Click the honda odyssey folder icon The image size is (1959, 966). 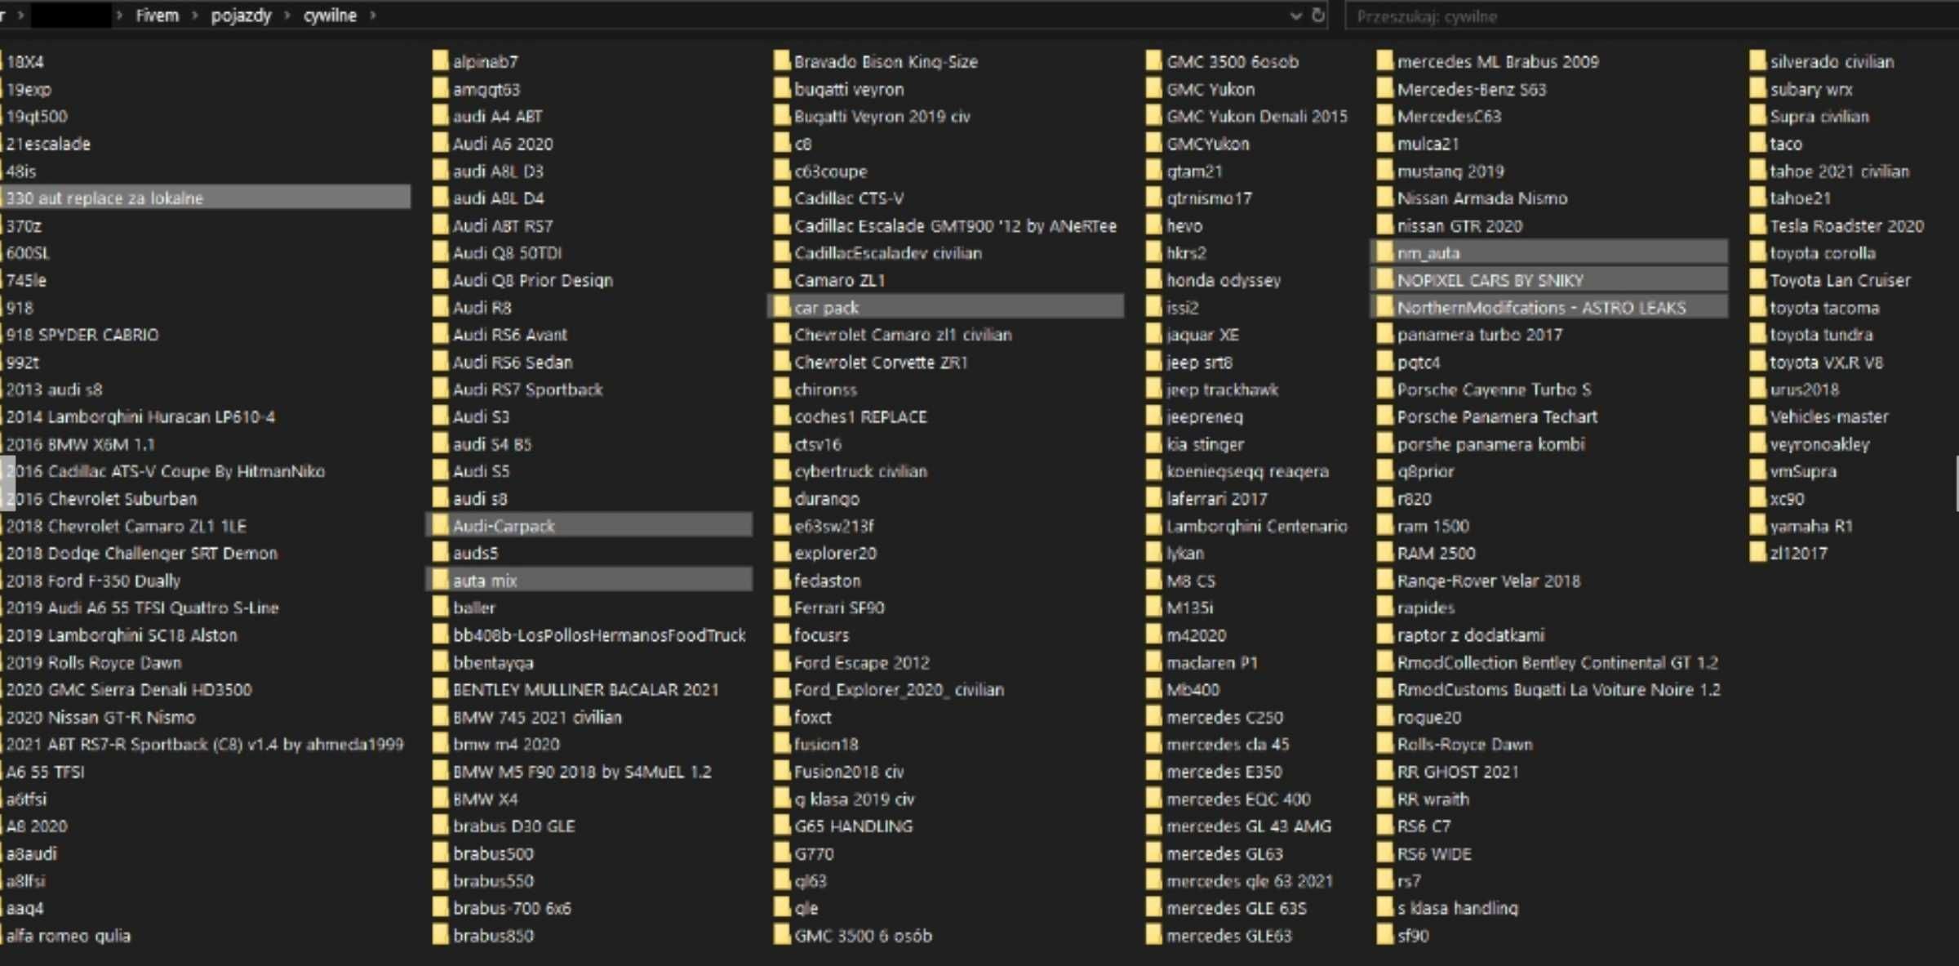point(1154,280)
